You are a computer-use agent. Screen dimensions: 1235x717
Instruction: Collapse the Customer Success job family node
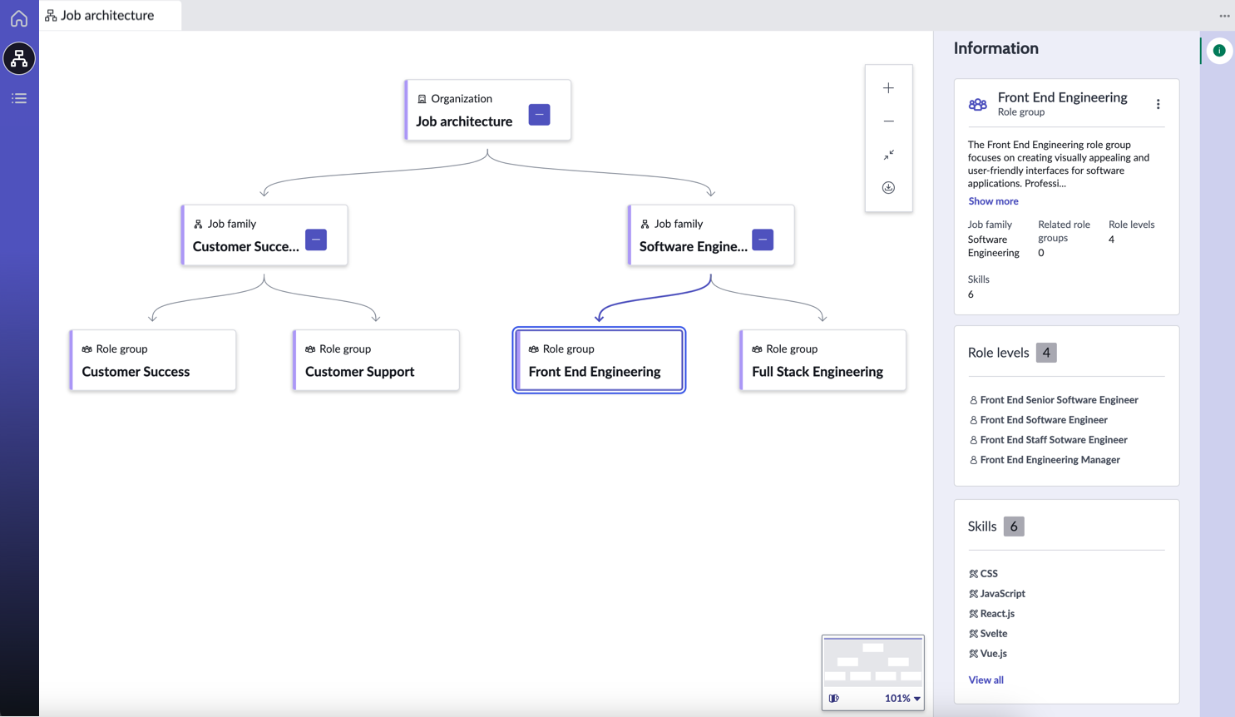pyautogui.click(x=316, y=240)
